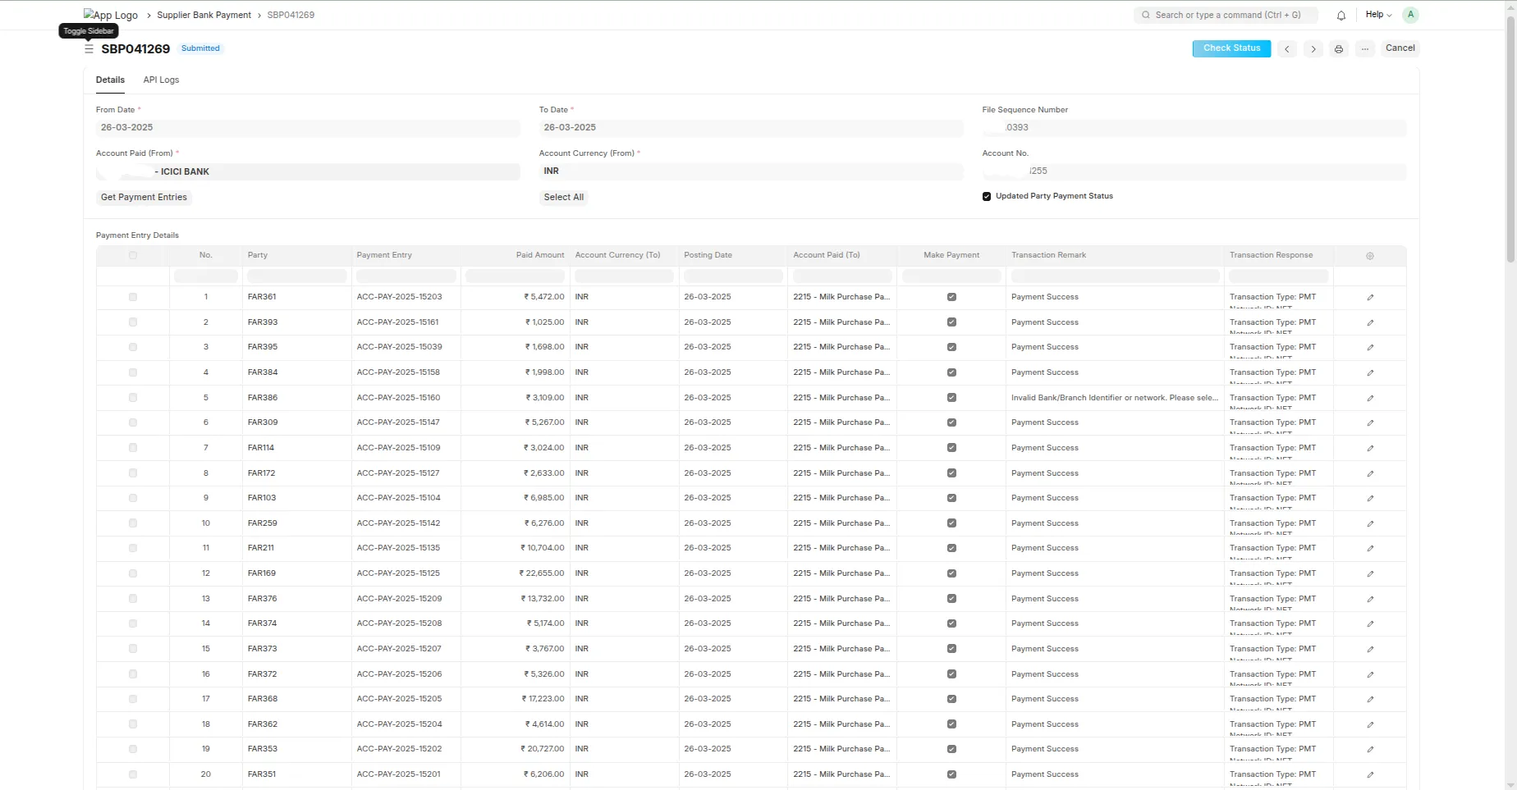Expand the Help dropdown menu
Screen dimensions: 1517x790
1378,15
